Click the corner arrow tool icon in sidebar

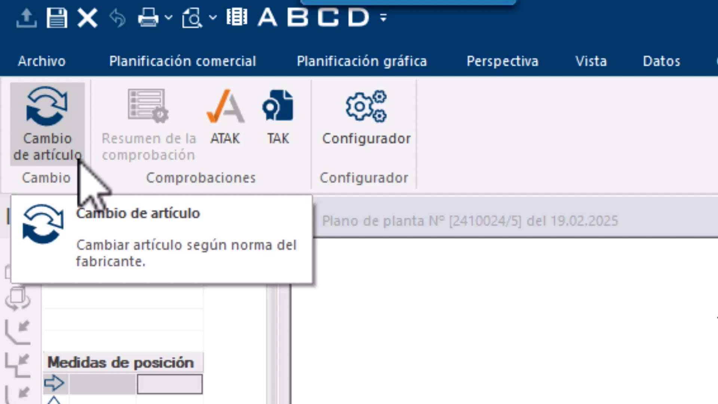18,332
